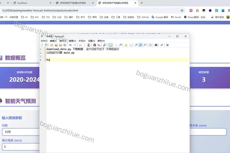Click the green magnifier search icon in Notepad3

point(104,45)
